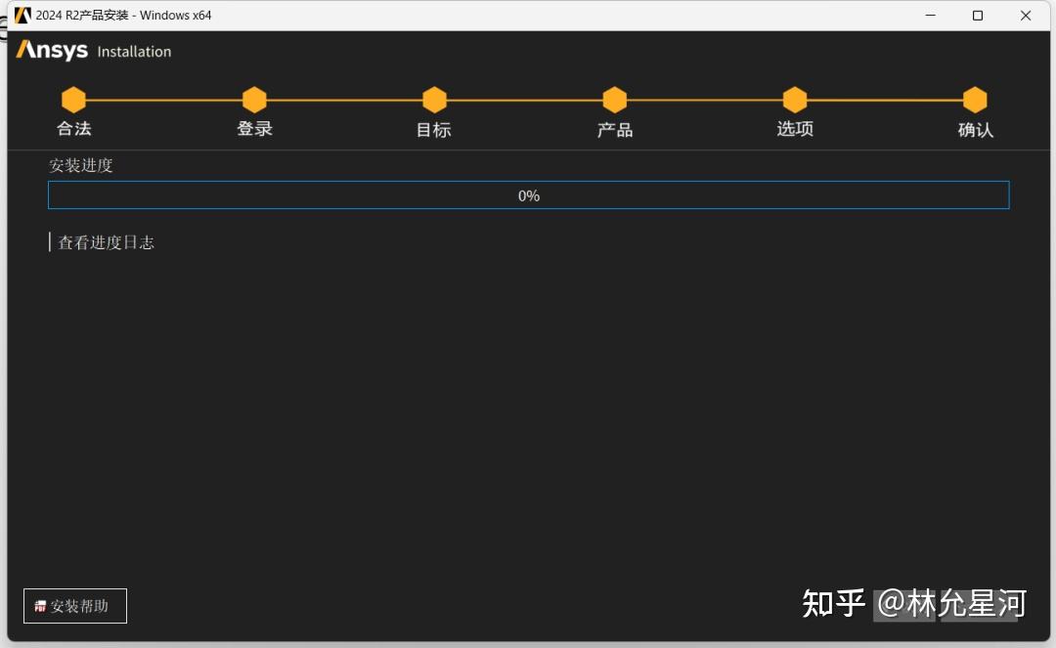The width and height of the screenshot is (1056, 648).
Task: Click the 确认 step label text
Action: coord(975,128)
